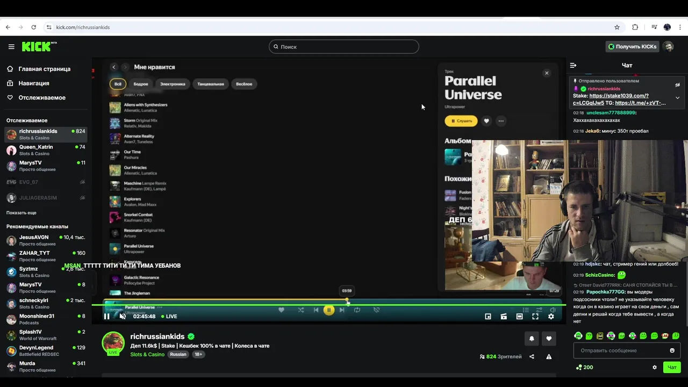The width and height of the screenshot is (688, 387).
Task: Click the Поиск search field
Action: (343, 47)
